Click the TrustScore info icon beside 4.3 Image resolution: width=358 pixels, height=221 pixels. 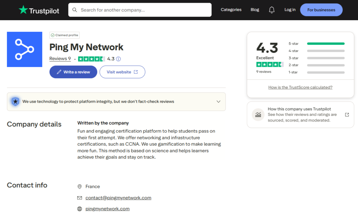point(118,59)
